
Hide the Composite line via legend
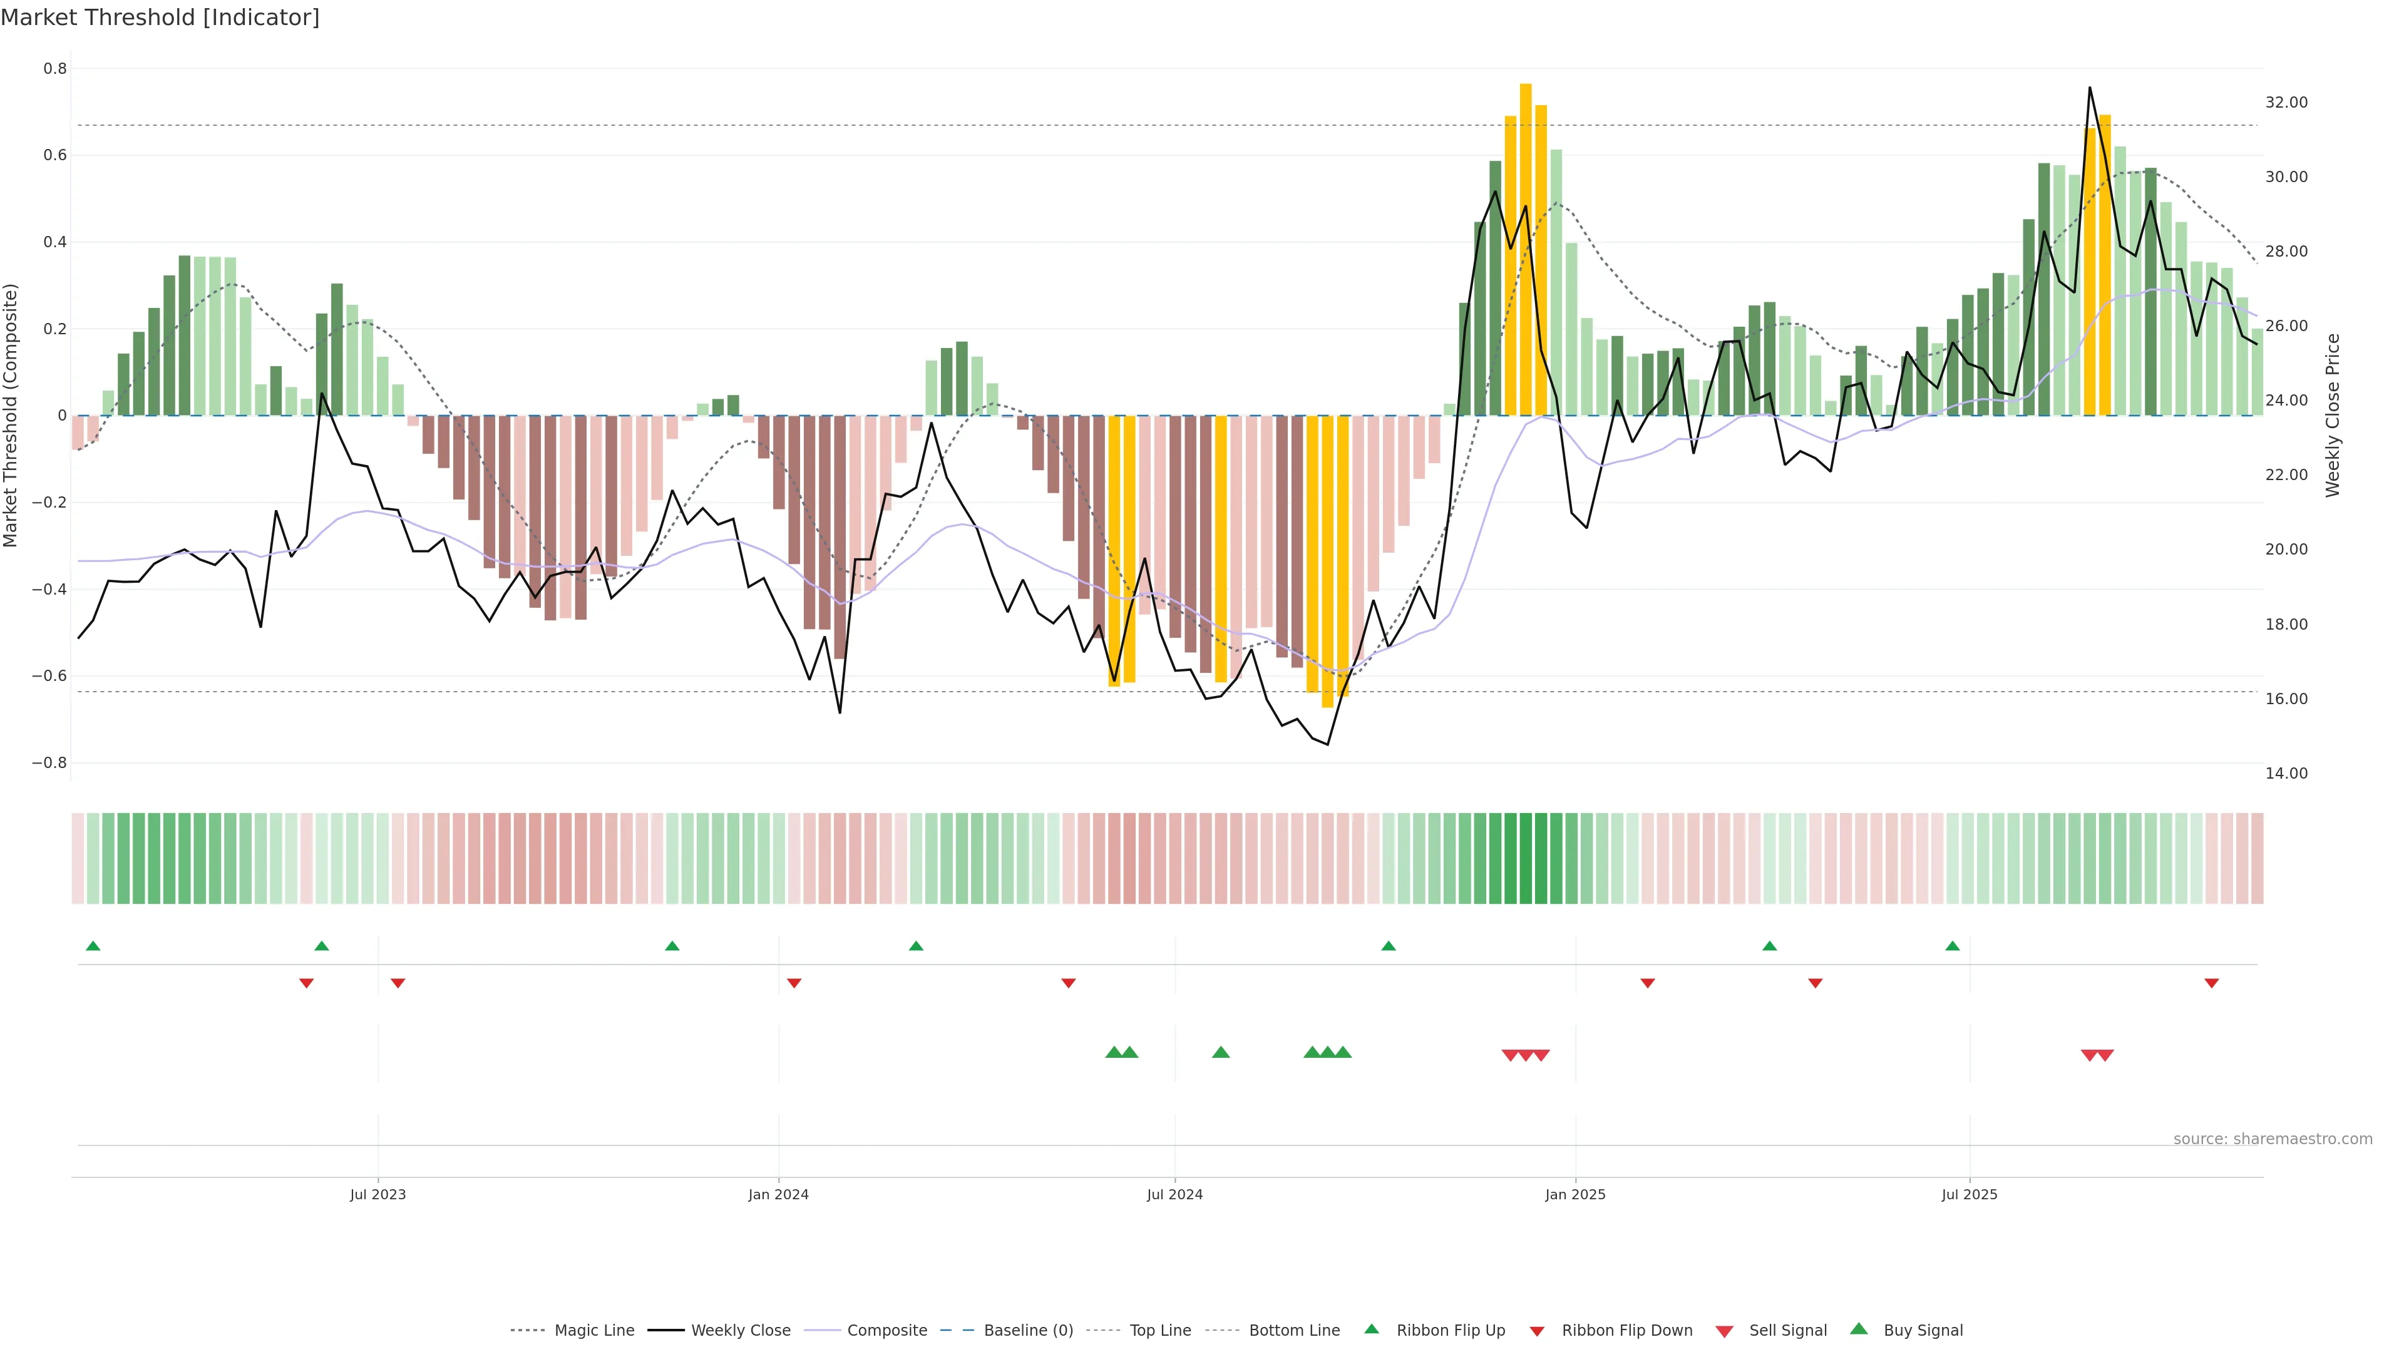click(886, 1331)
